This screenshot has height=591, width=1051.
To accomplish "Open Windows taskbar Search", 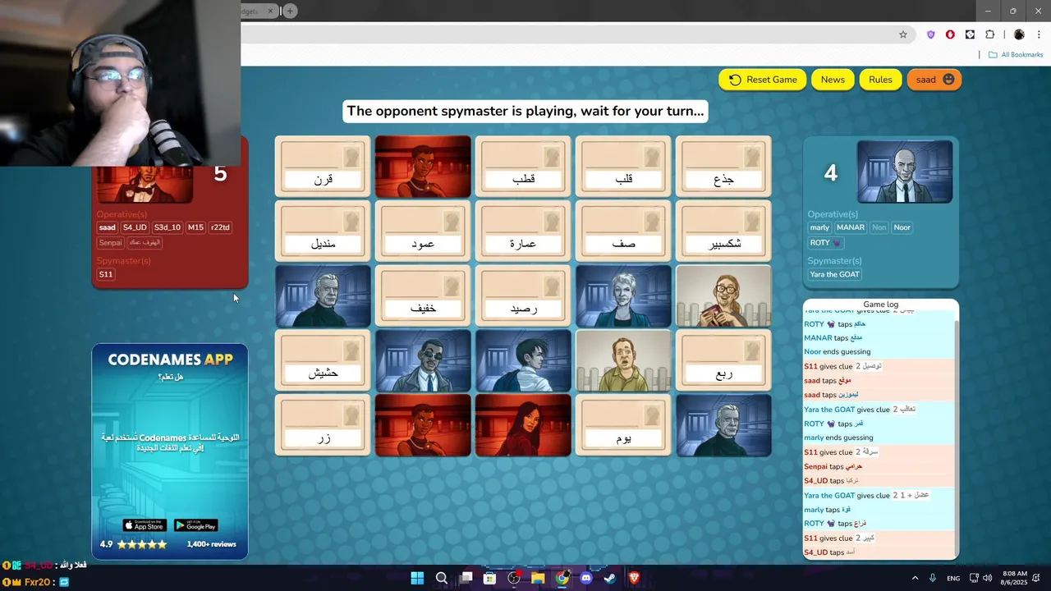I will [x=441, y=578].
